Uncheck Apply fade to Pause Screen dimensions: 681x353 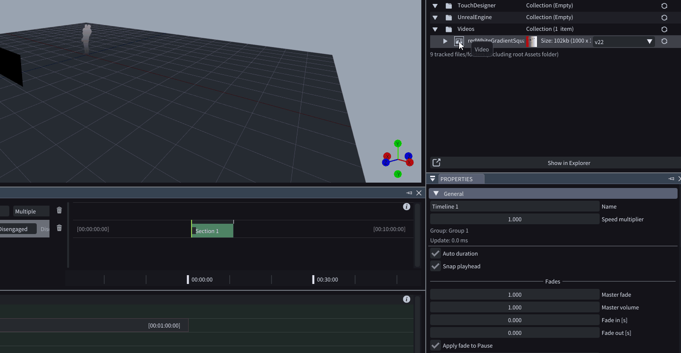coord(435,346)
